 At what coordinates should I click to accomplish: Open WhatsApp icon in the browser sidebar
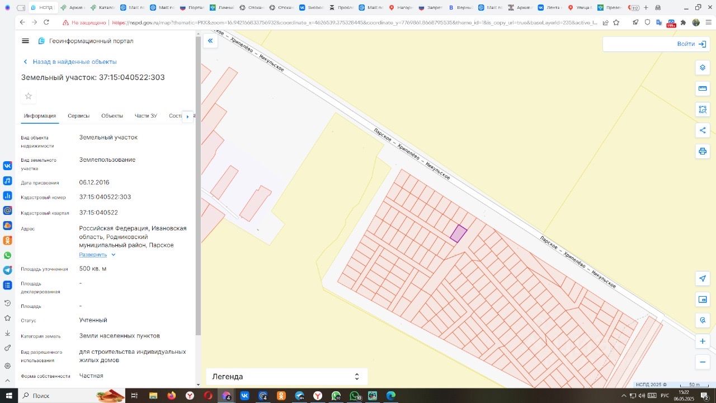pos(7,255)
